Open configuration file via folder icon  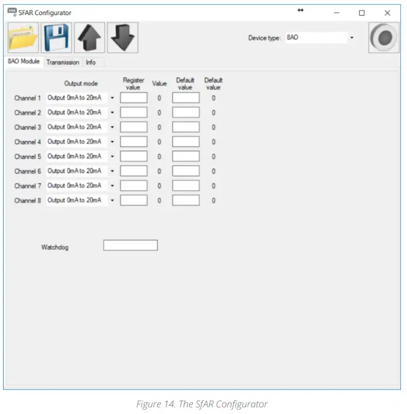pyautogui.click(x=23, y=38)
